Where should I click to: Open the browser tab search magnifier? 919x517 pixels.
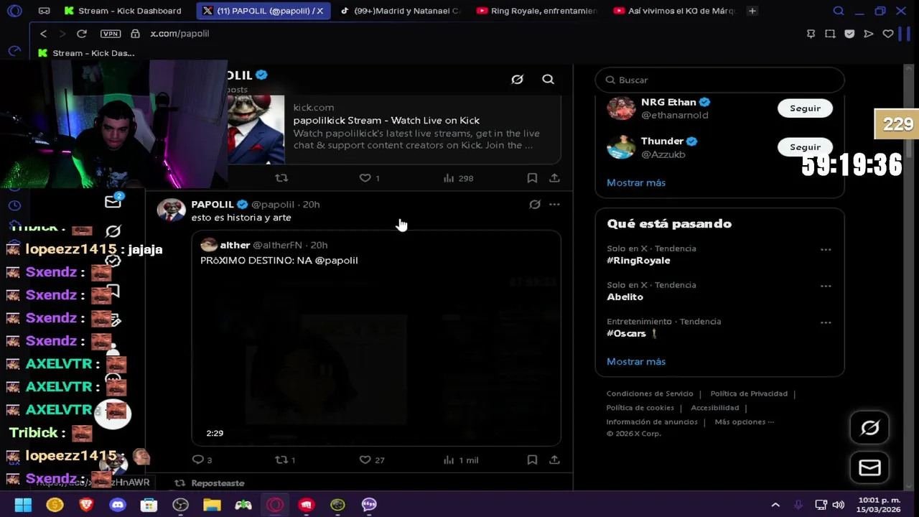coord(838,11)
